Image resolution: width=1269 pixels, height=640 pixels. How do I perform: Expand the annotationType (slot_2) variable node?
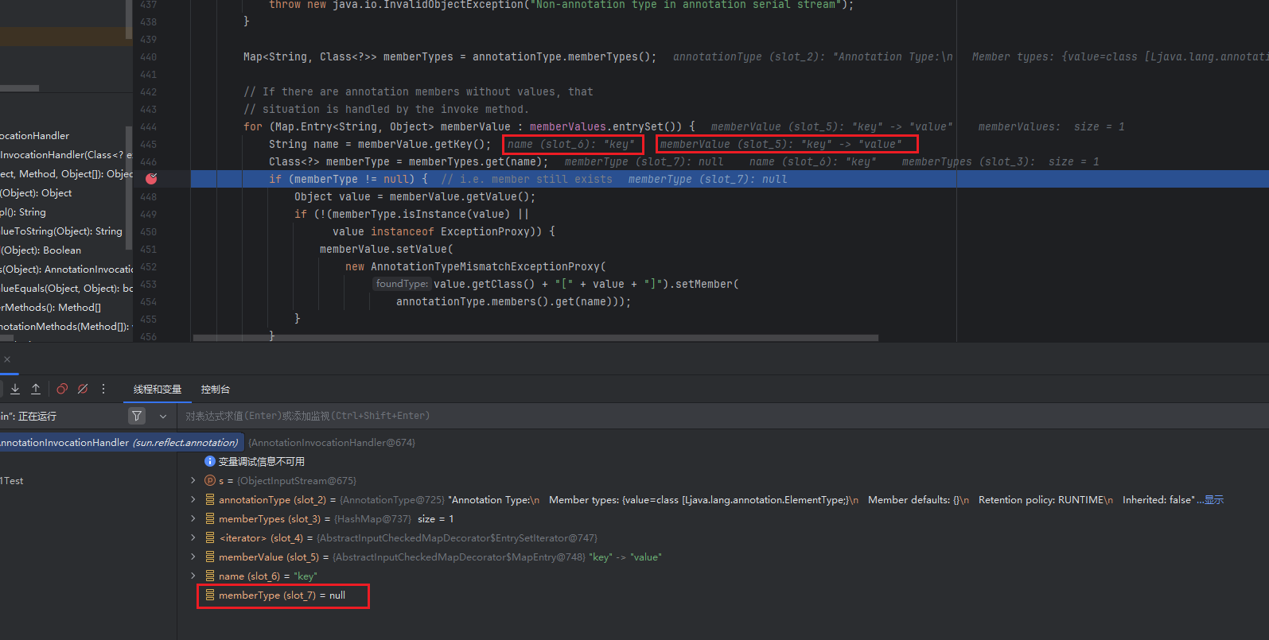tap(193, 499)
